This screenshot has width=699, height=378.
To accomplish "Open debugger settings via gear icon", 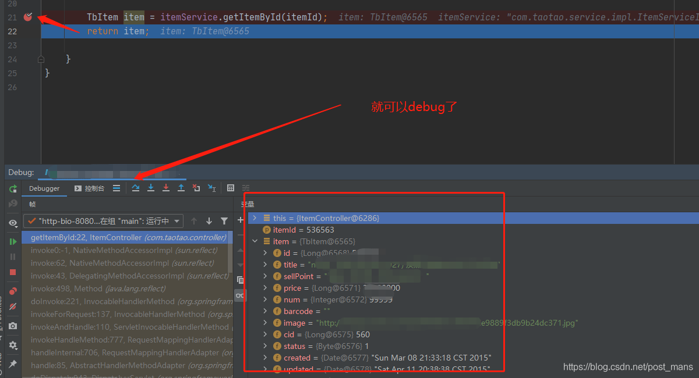I will 13,345.
